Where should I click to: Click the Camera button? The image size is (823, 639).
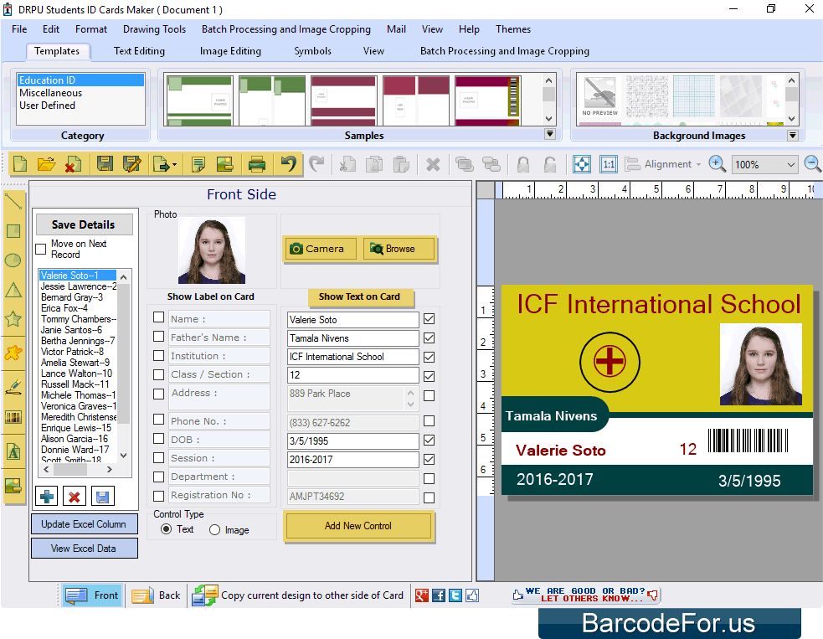[x=320, y=249]
